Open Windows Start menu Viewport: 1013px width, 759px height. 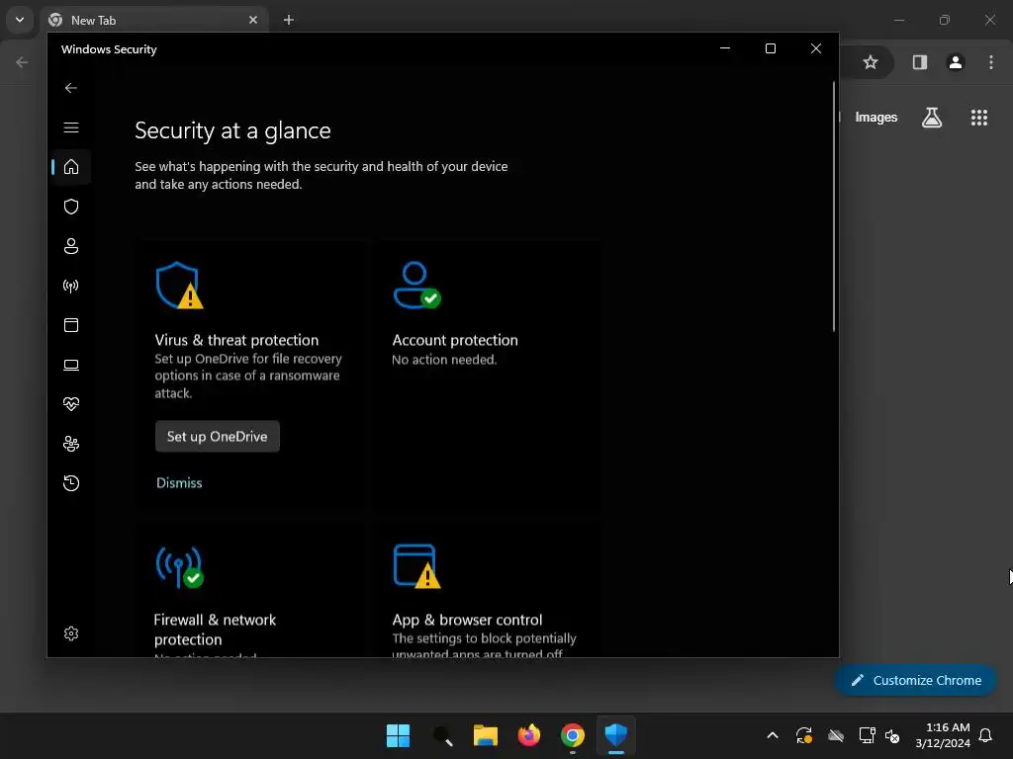pos(398,735)
